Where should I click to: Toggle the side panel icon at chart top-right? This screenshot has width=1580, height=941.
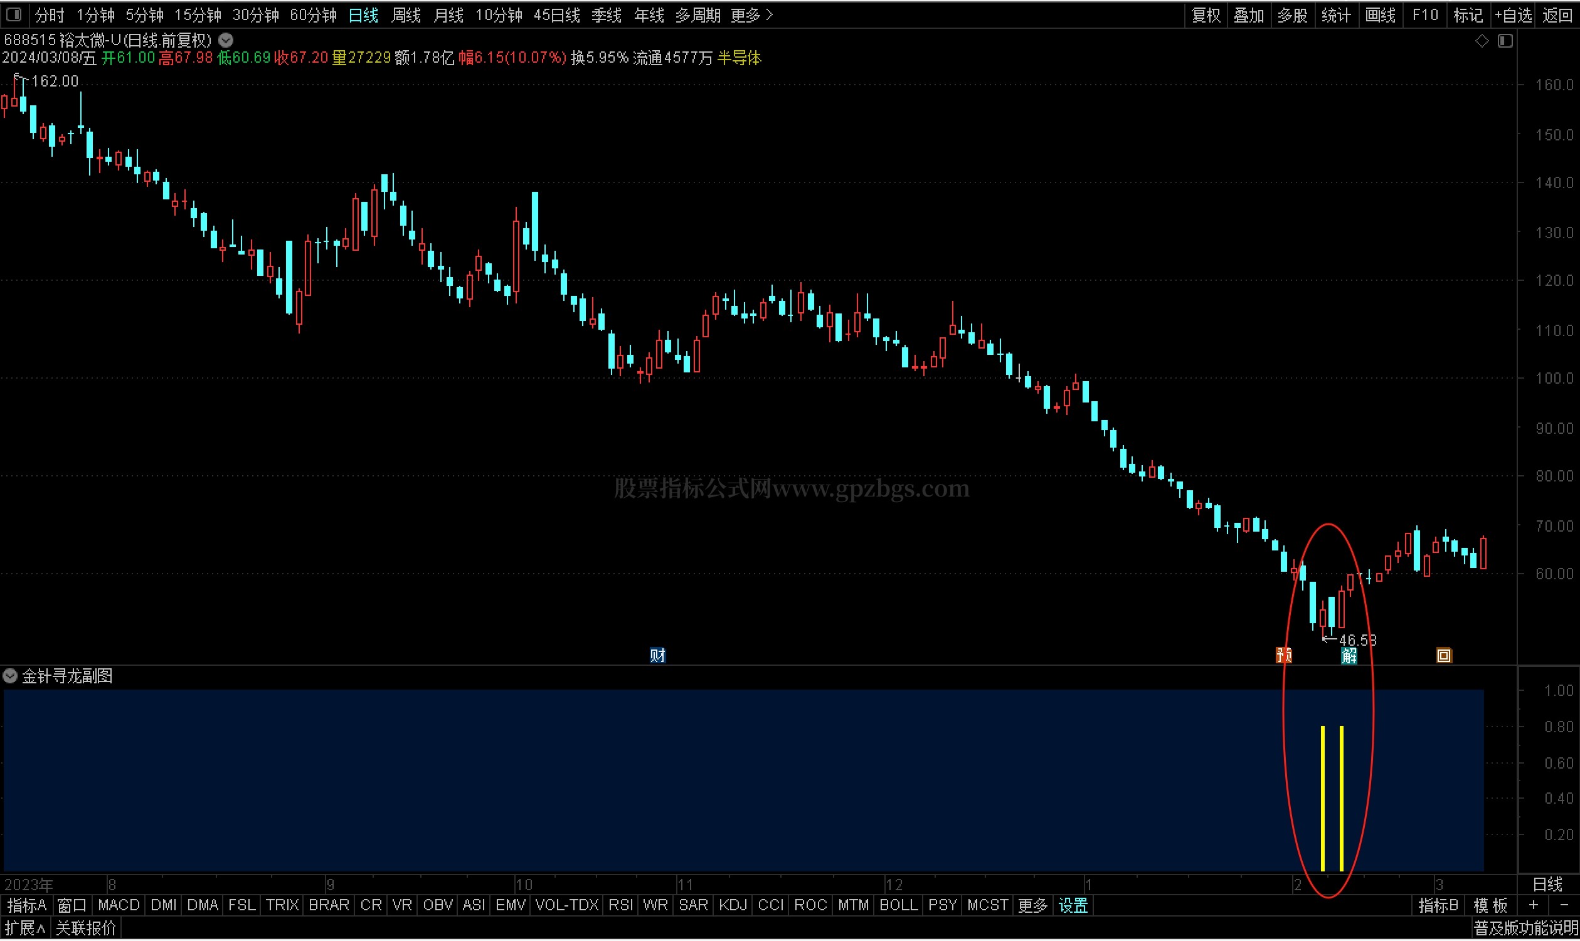(1505, 41)
